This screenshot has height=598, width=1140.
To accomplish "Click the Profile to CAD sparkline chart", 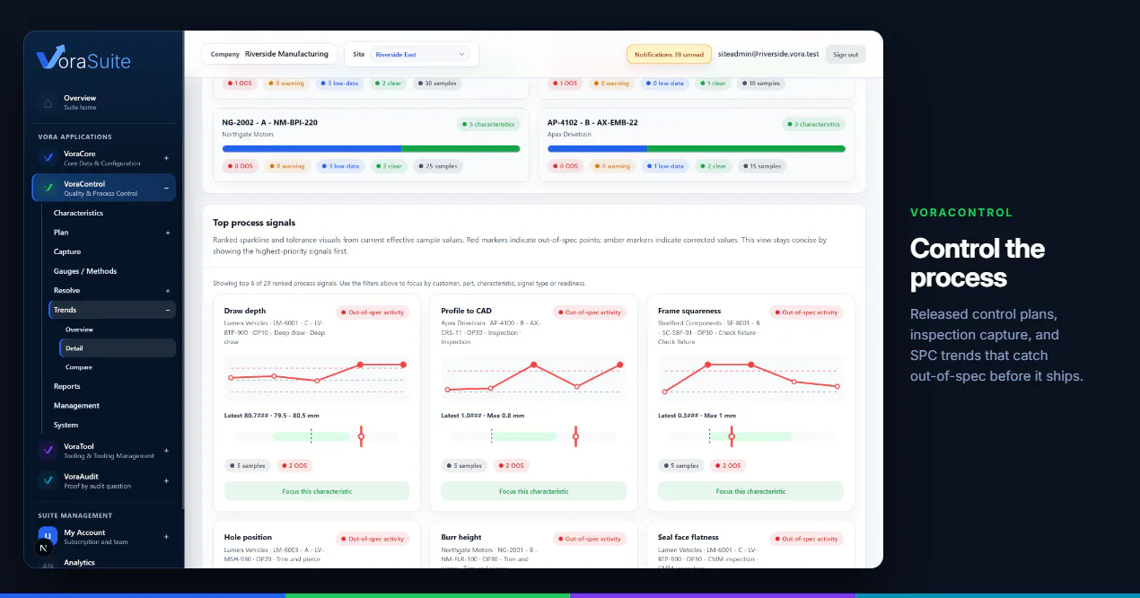I will click(533, 377).
